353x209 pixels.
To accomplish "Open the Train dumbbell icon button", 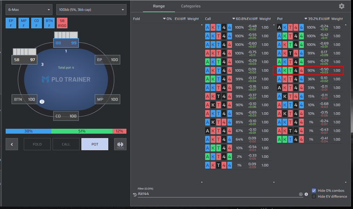I will pos(120,144).
